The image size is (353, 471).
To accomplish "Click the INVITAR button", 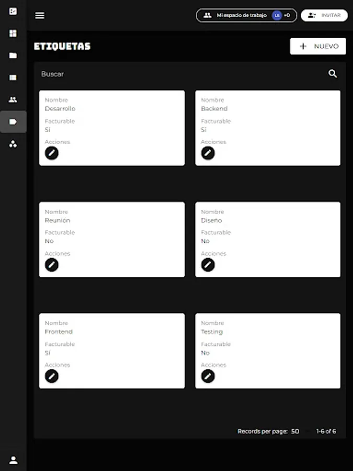I will (324, 15).
